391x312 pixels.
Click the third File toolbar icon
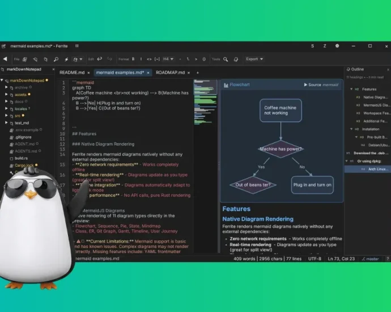[x=46, y=59]
